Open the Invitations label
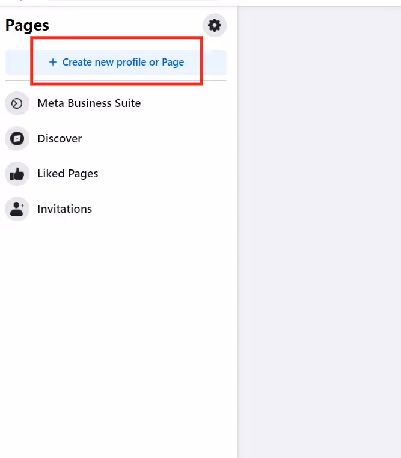Viewport: 401px width, 458px height. click(x=64, y=209)
